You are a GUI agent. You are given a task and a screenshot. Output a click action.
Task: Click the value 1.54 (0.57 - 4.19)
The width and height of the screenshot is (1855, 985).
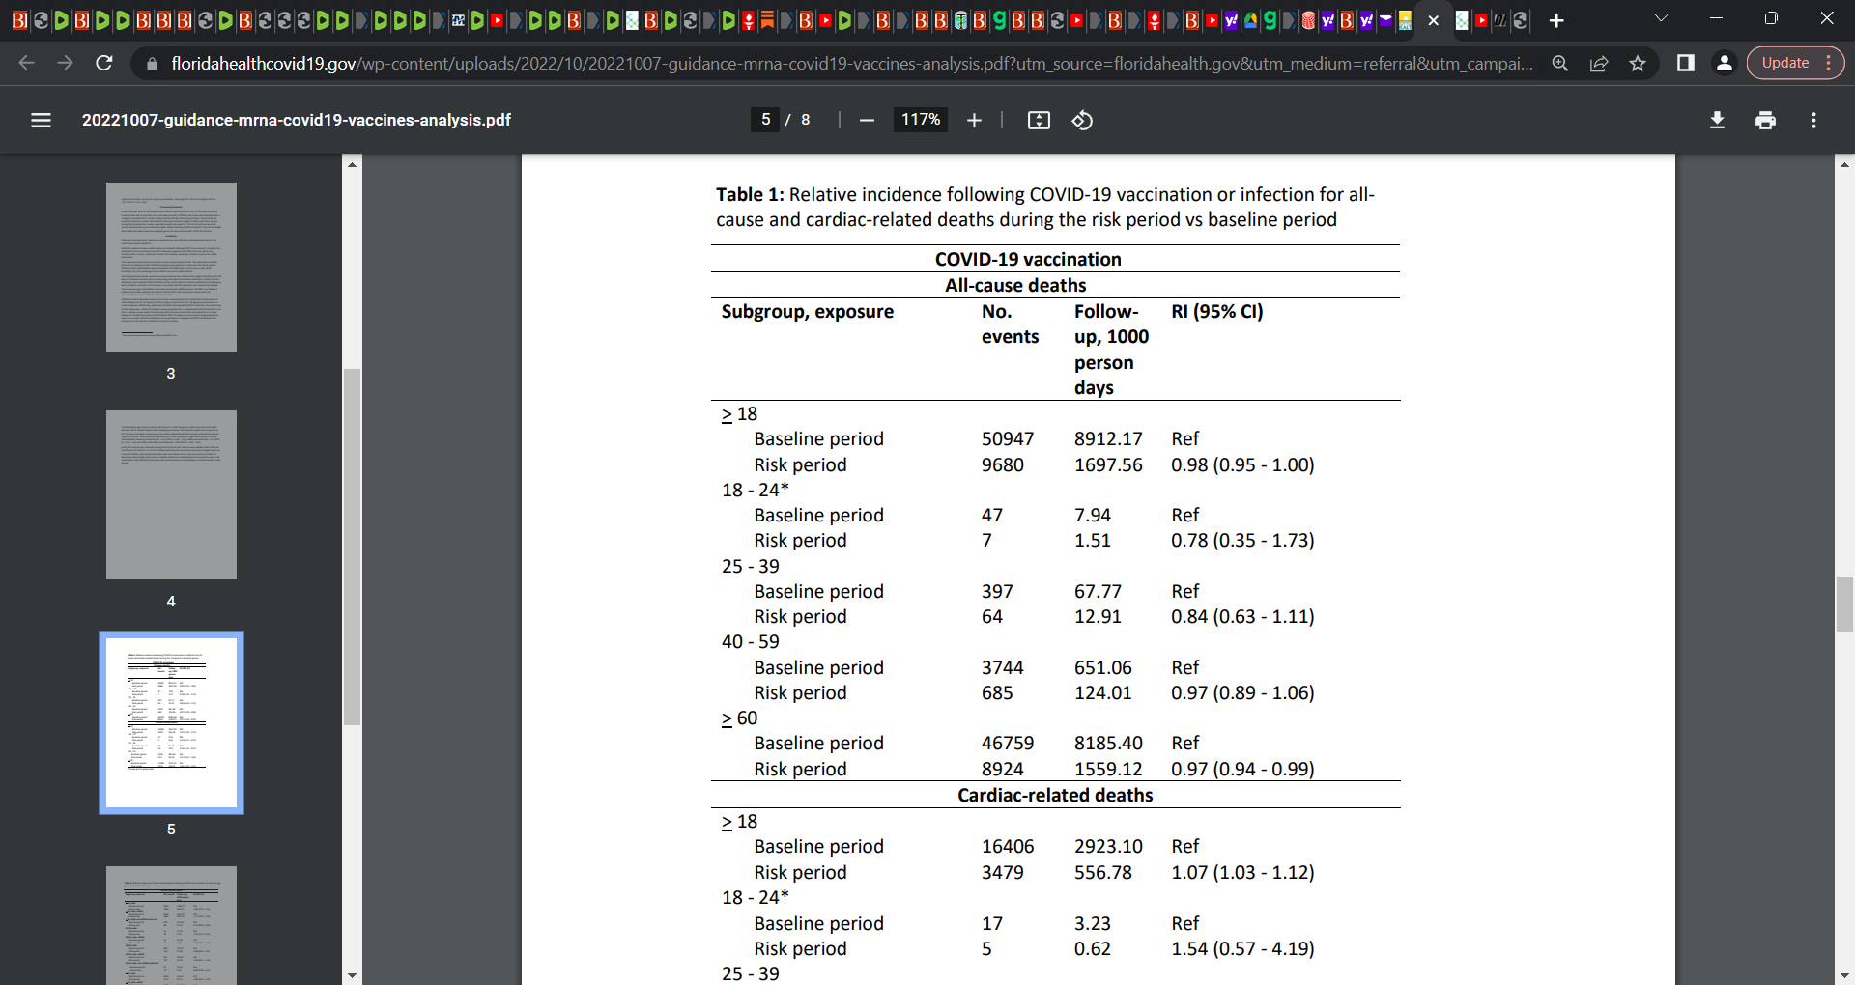click(1242, 948)
